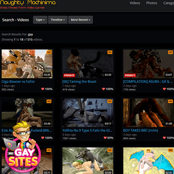Click the HD badge on Giga Bowser thumbnail
This screenshot has width=174, height=174.
pyautogui.click(x=49, y=52)
